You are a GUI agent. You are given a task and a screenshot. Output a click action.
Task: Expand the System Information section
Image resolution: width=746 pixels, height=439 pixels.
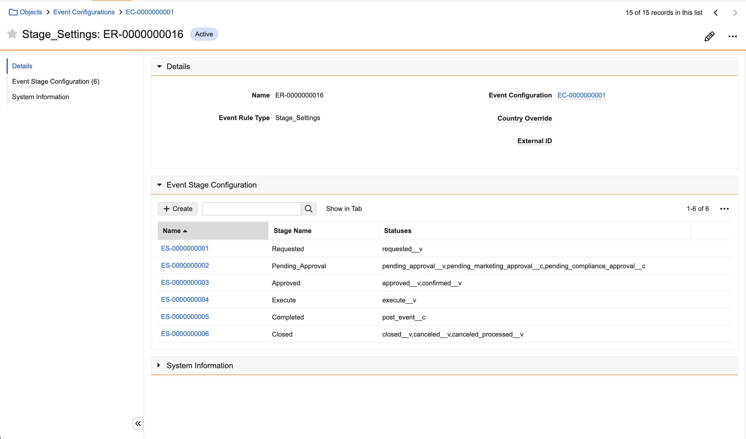pyautogui.click(x=159, y=366)
